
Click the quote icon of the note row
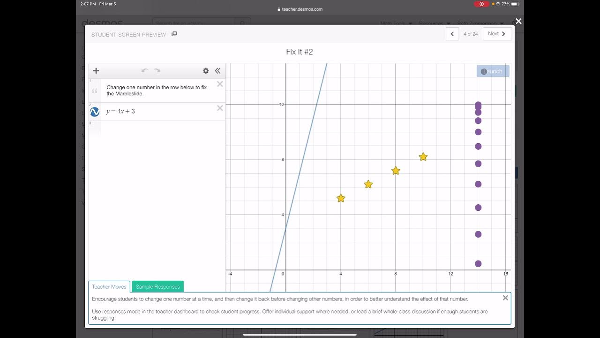pyautogui.click(x=95, y=91)
